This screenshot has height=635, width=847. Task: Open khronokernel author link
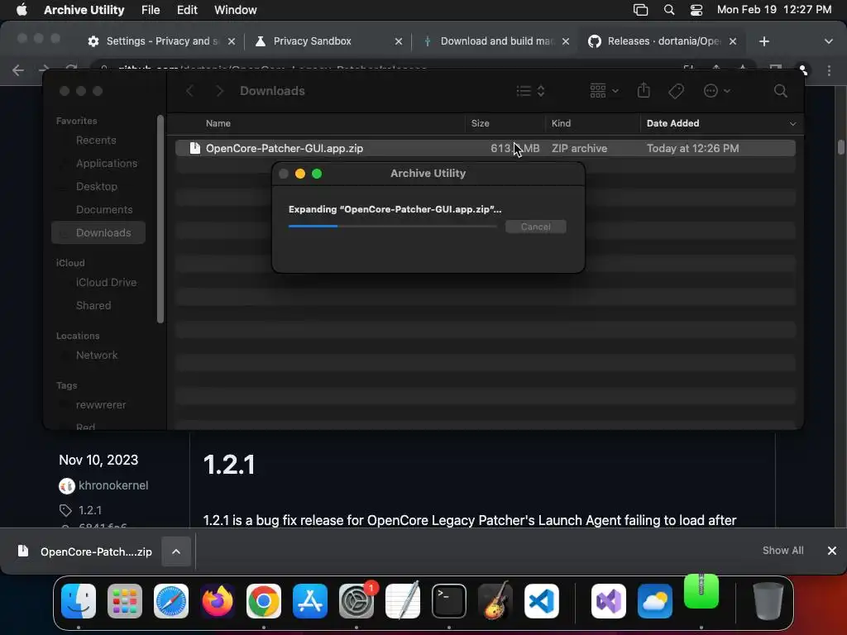(113, 485)
